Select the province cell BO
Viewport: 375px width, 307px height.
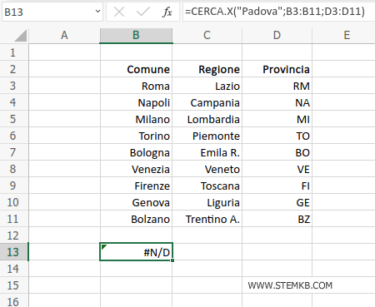click(277, 152)
